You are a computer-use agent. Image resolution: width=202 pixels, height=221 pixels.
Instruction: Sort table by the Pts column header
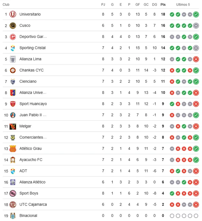tap(163, 4)
